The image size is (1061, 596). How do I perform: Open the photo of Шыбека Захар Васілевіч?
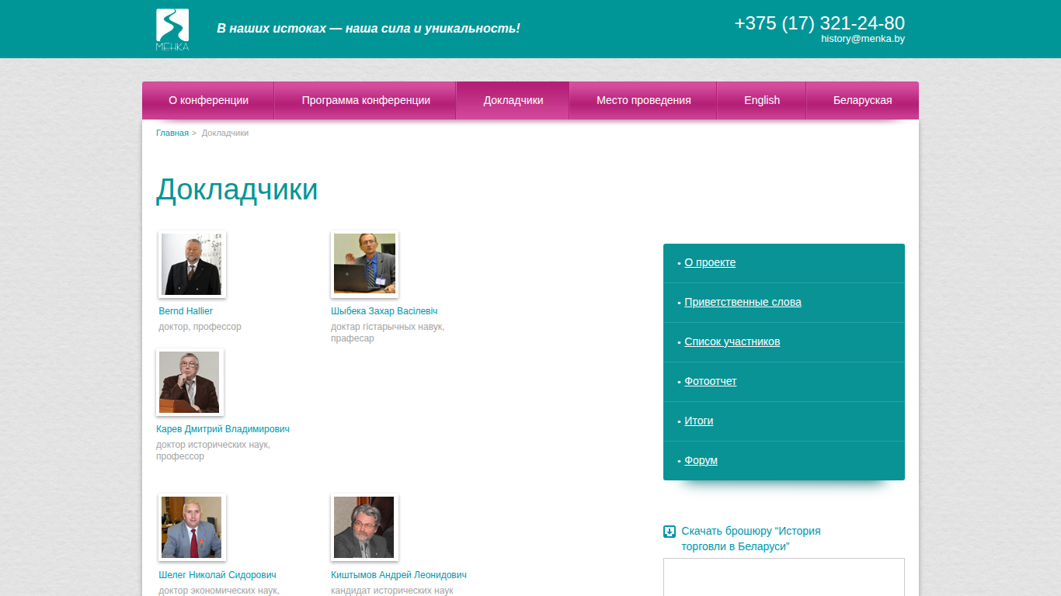[x=364, y=264]
